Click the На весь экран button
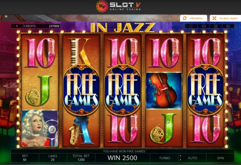Image resolution: width=241 pixels, height=165 pixels. click(x=225, y=18)
